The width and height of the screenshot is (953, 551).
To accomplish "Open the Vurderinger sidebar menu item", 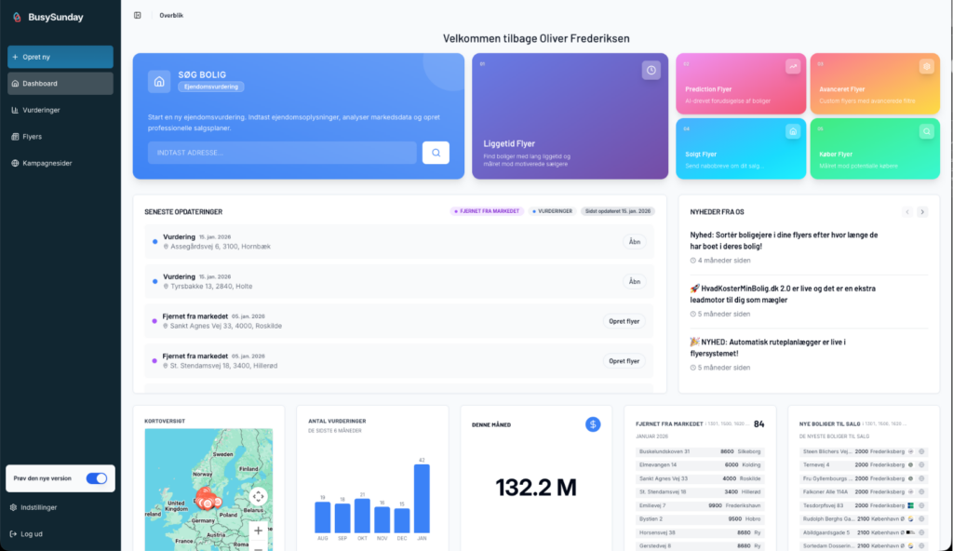I will click(41, 110).
